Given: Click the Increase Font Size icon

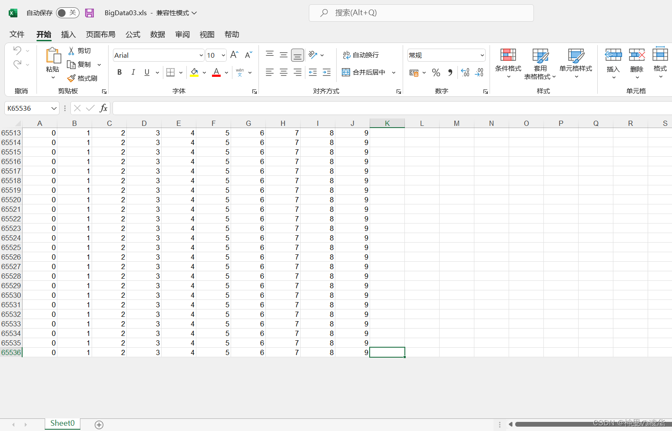Looking at the screenshot, I should [x=234, y=55].
